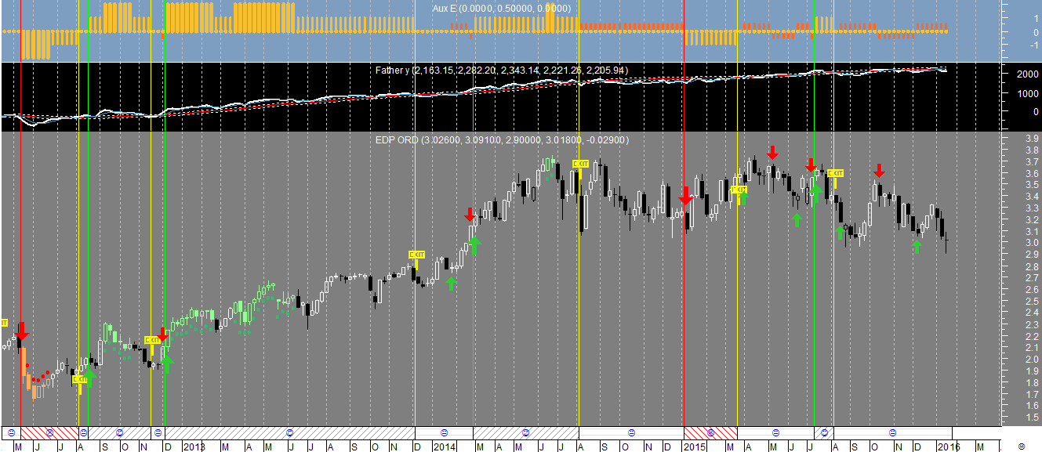Click the large red sell arrow at January 2015

click(x=686, y=196)
